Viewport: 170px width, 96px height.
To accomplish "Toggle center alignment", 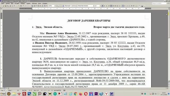I will 111,6.
